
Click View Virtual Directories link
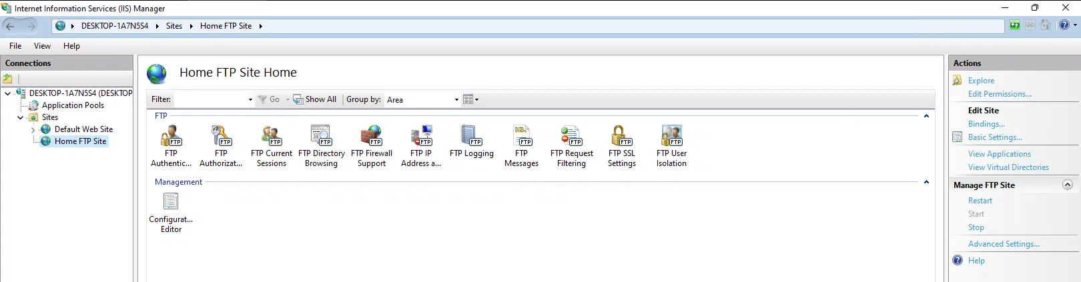1008,167
